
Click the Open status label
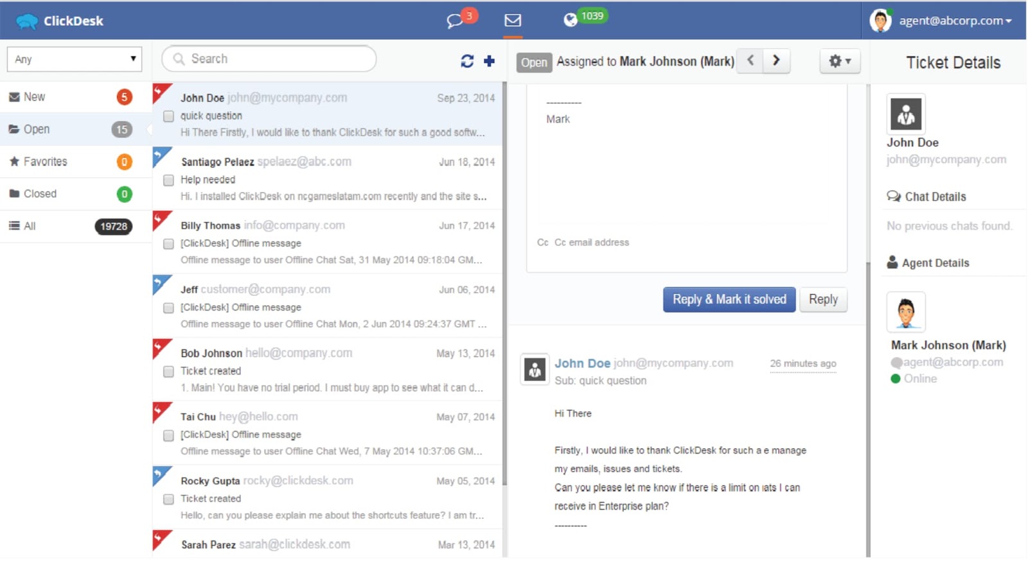pos(534,62)
